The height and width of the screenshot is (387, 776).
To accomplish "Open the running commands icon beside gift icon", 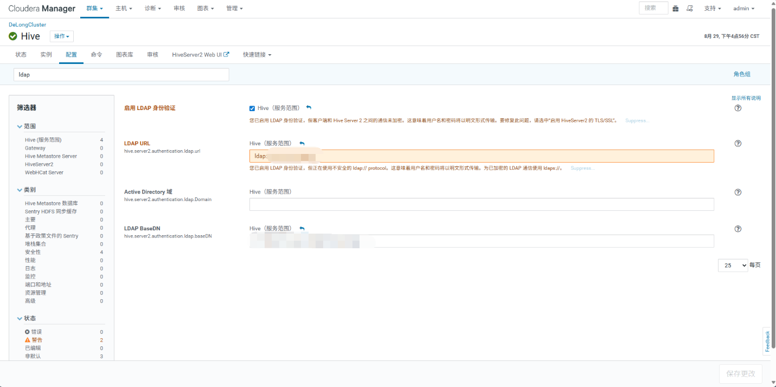I will coord(690,8).
